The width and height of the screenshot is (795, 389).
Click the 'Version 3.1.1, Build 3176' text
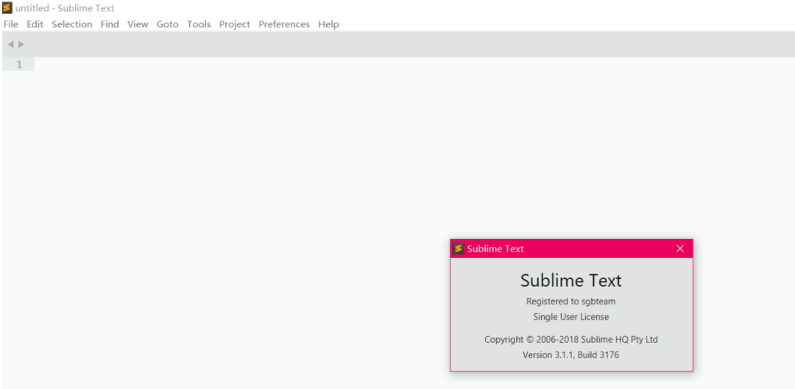pyautogui.click(x=571, y=355)
